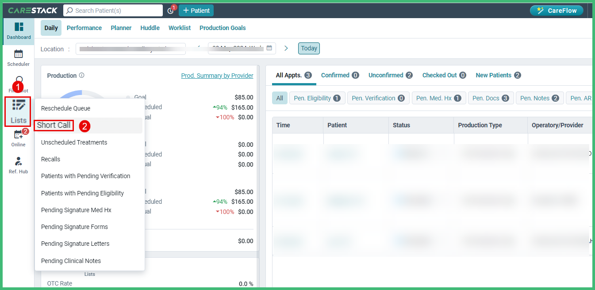The height and width of the screenshot is (290, 595).
Task: Switch to the Performance tab
Action: pos(84,27)
